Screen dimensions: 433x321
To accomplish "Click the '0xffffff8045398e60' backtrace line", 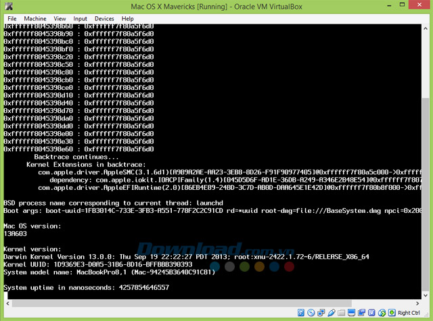I will 78,149.
